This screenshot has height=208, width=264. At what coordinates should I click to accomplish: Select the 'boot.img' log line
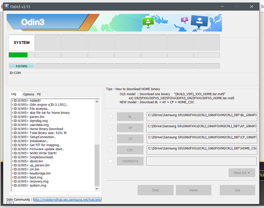(x=27, y=177)
